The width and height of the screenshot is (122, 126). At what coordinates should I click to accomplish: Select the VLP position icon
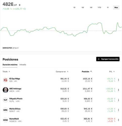(x=6, y=100)
